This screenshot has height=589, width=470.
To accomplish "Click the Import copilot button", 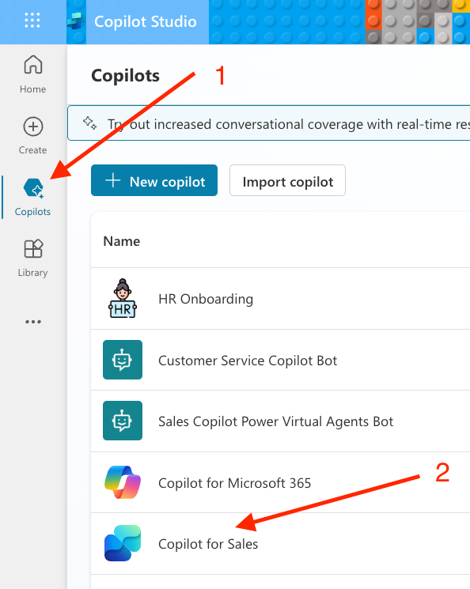I will 288,180.
